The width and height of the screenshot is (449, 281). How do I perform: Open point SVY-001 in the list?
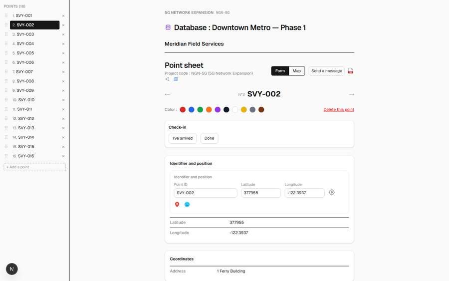point(34,15)
